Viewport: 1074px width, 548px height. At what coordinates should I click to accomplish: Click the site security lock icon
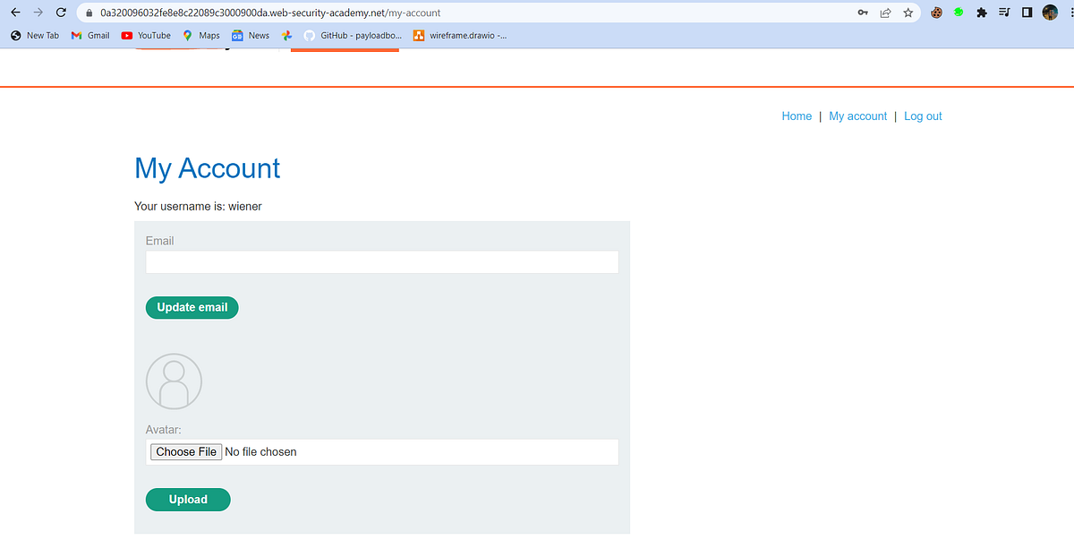89,13
